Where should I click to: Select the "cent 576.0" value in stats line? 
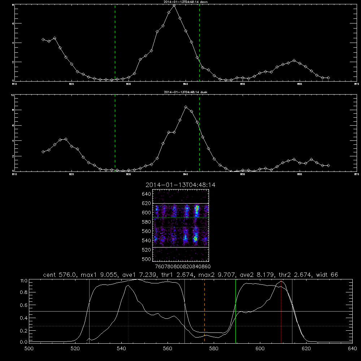(x=60, y=275)
